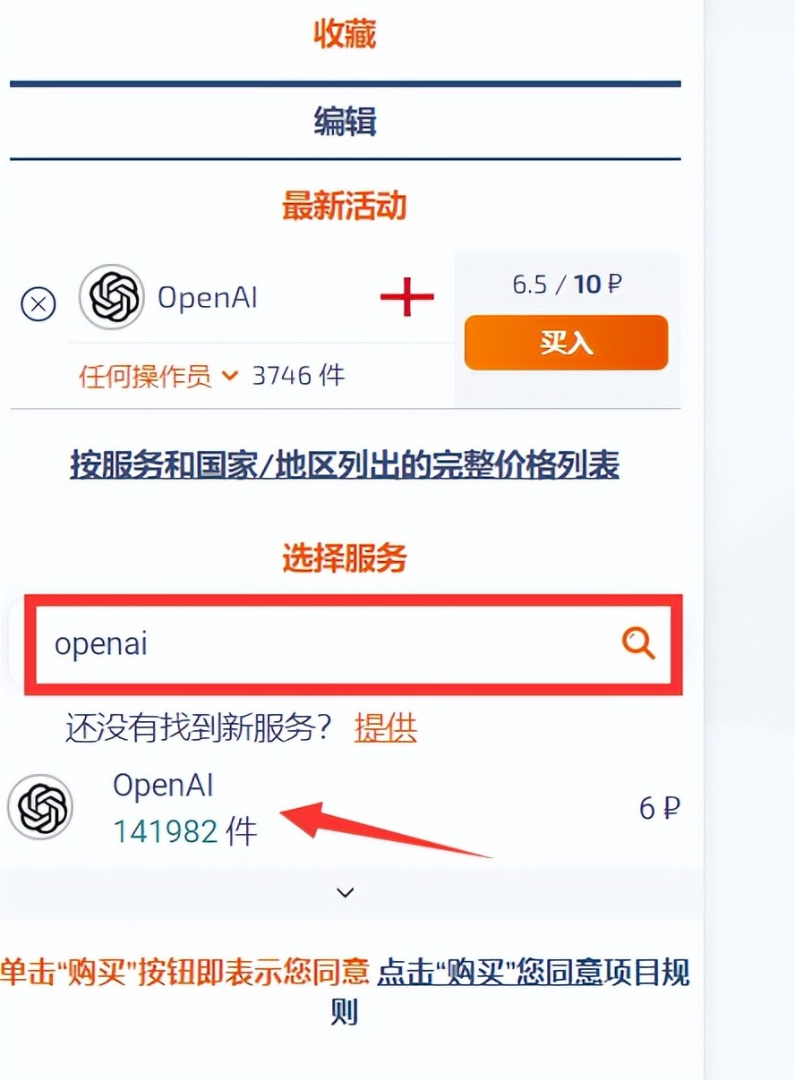Viewport: 795px width, 1080px height.
Task: Open the 任何操作员 operator dropdown
Action: coord(158,376)
